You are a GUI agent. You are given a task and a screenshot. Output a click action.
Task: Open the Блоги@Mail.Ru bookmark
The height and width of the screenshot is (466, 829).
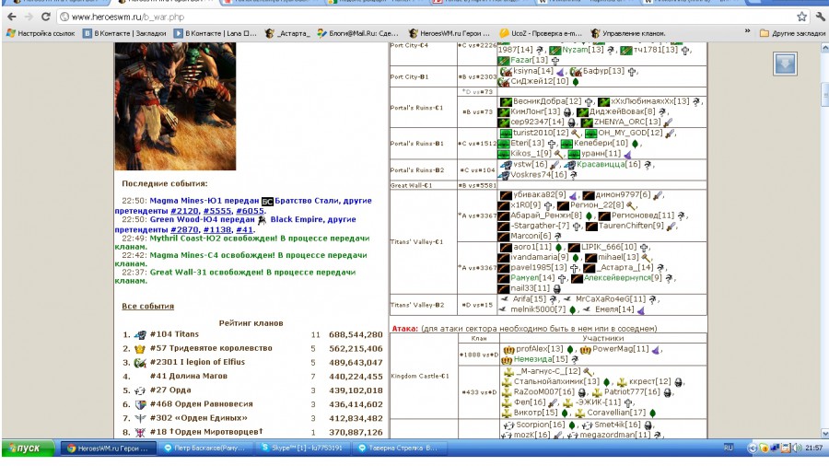(x=357, y=33)
